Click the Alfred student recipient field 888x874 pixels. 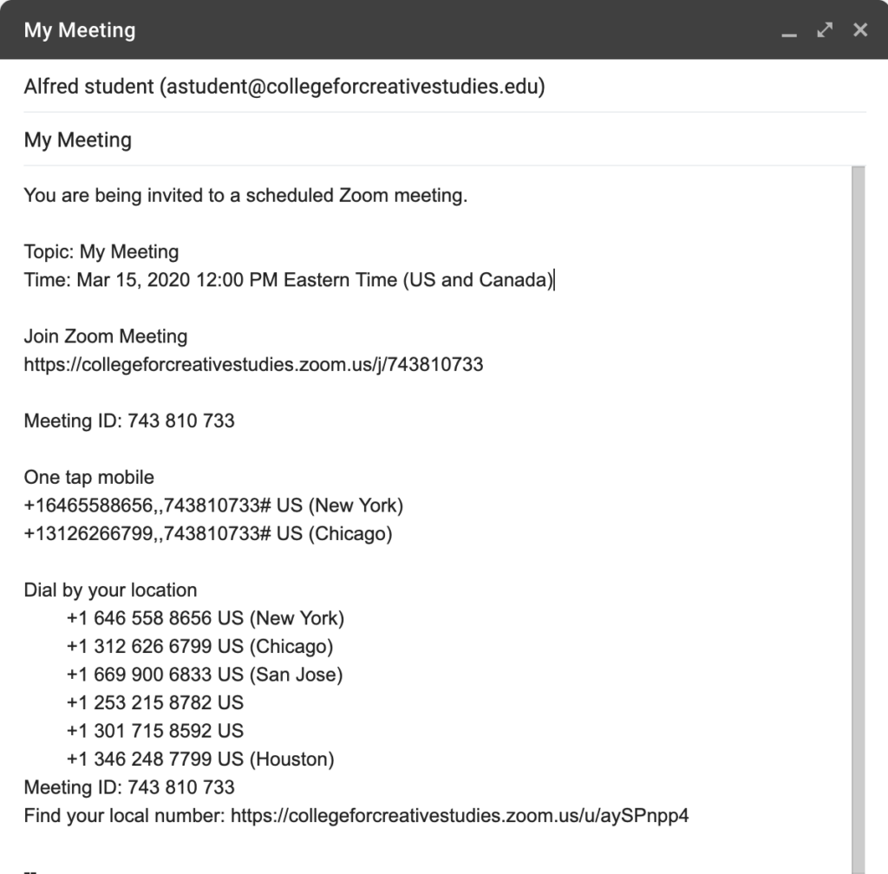[284, 87]
